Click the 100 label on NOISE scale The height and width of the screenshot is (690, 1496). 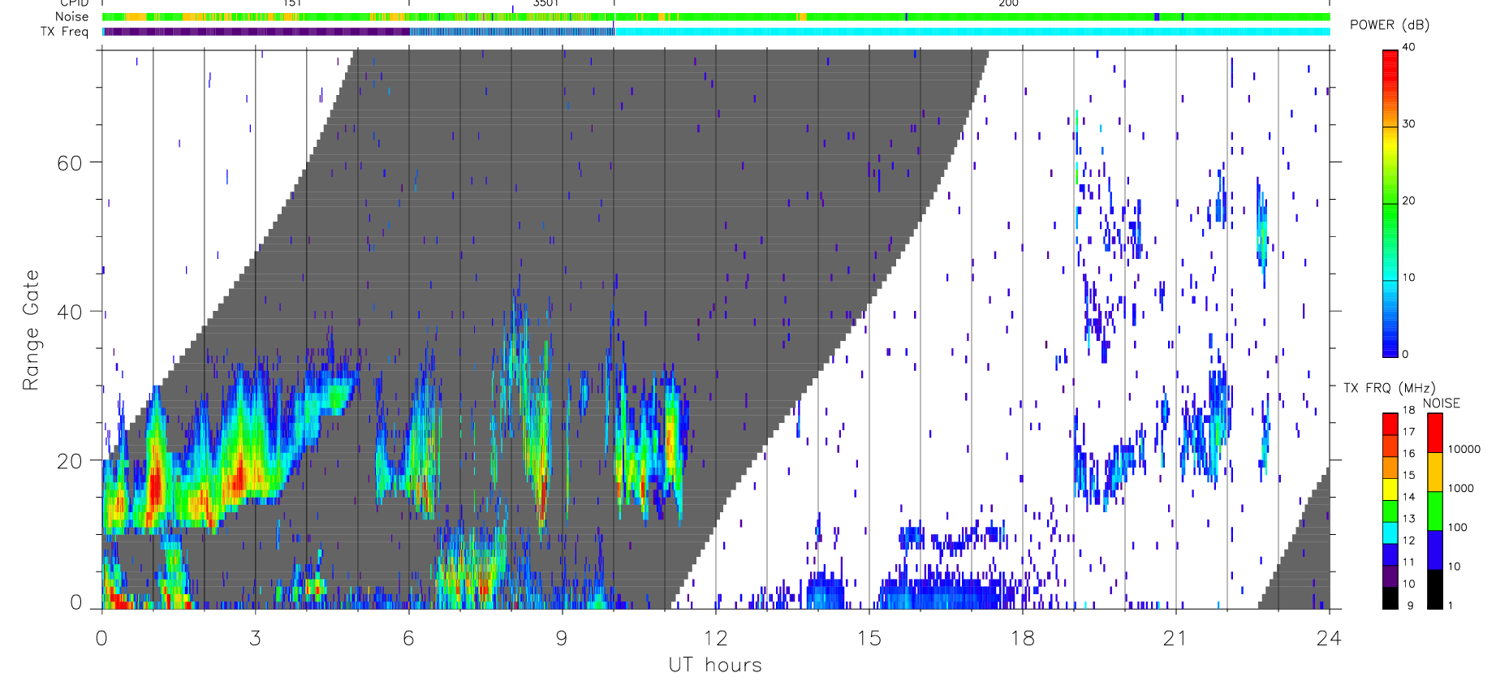point(1458,528)
